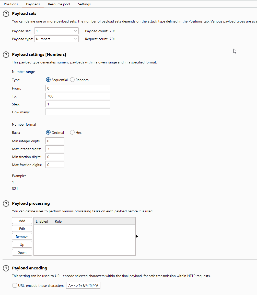Open the Payload set dropdown
257x295 pixels.
click(x=56, y=31)
